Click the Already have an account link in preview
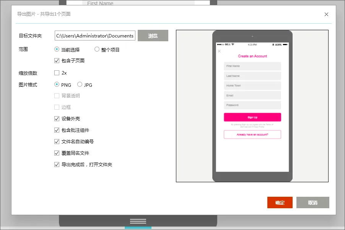Viewport: 345px width, 230px height. [252, 134]
